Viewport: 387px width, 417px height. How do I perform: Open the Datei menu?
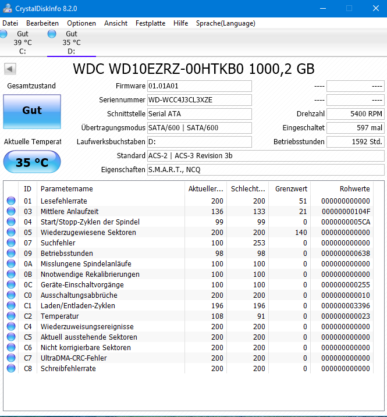click(10, 23)
